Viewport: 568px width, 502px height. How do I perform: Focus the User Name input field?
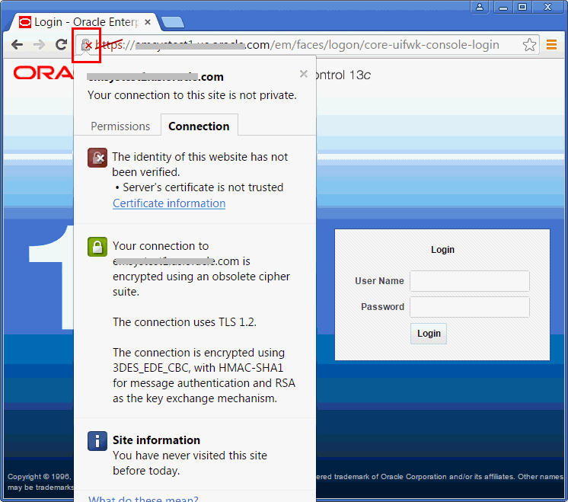pos(470,281)
